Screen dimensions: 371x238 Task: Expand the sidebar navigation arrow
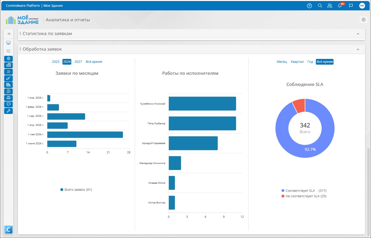click(8, 34)
